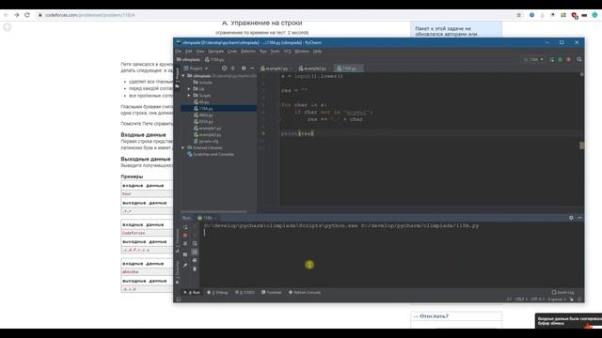
Task: Open the VCS menu in PyCharm
Action: (x=287, y=51)
